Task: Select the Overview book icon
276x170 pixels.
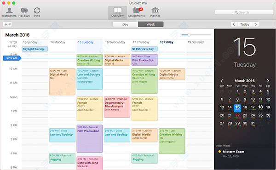Action: (x=117, y=12)
